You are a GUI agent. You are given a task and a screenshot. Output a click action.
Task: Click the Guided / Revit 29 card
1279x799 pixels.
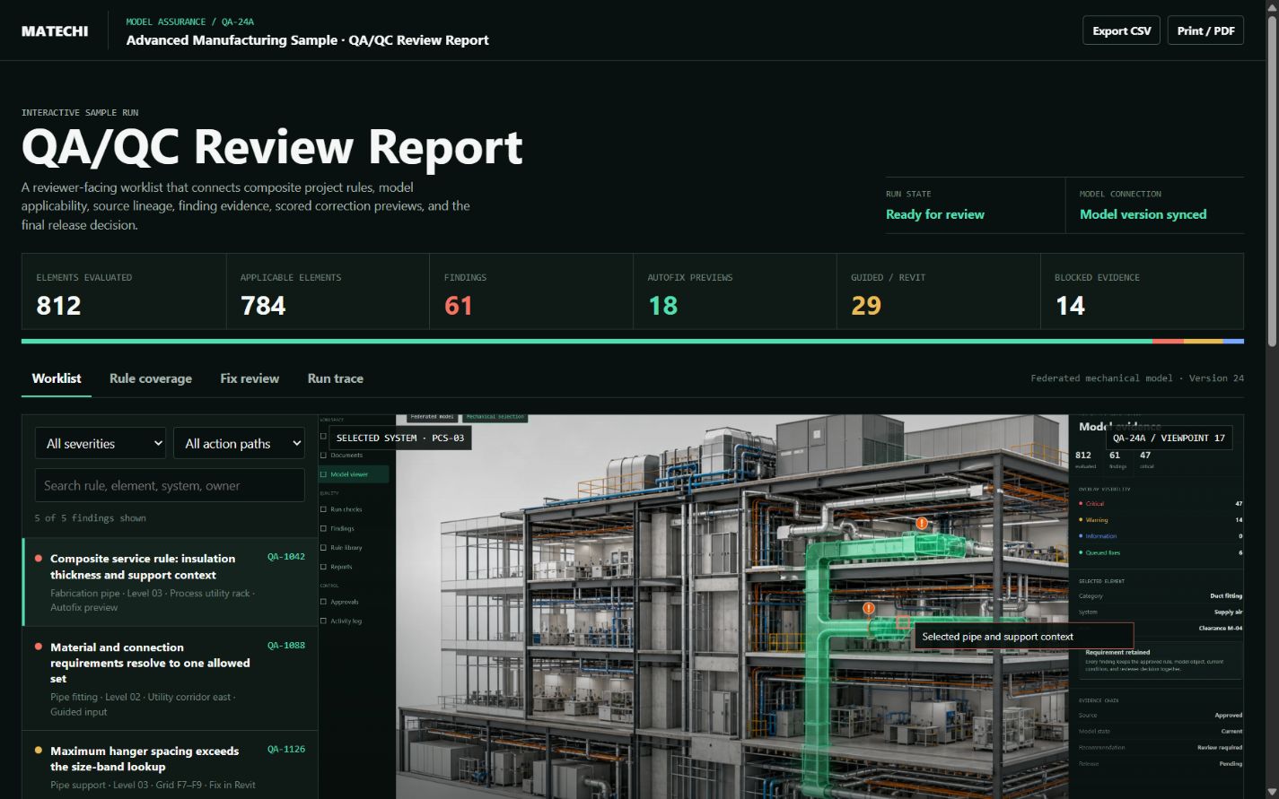point(939,291)
